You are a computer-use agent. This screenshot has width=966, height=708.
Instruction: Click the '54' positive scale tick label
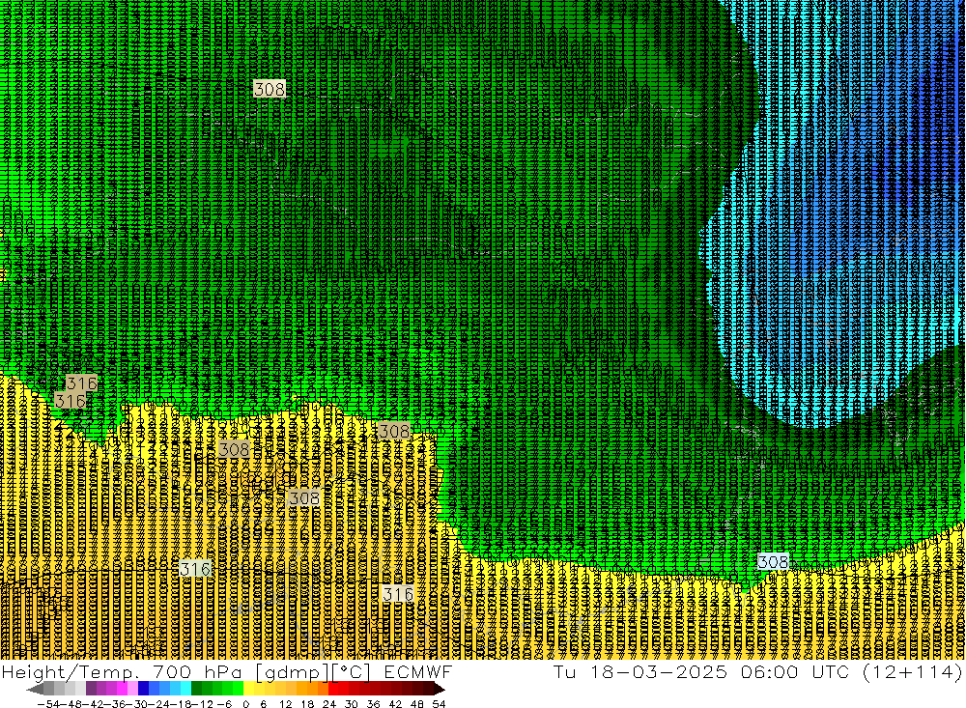[x=439, y=704]
